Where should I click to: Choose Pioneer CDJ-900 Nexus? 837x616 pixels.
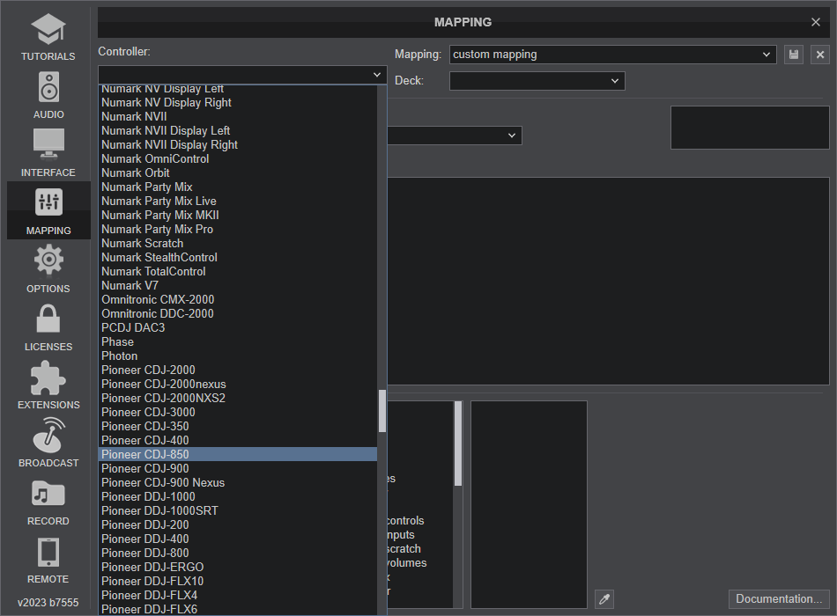point(238,482)
